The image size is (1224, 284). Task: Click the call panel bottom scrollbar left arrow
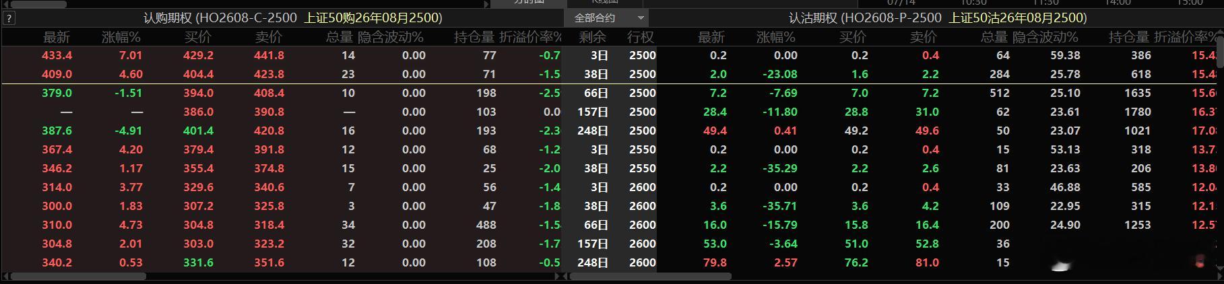[6, 276]
